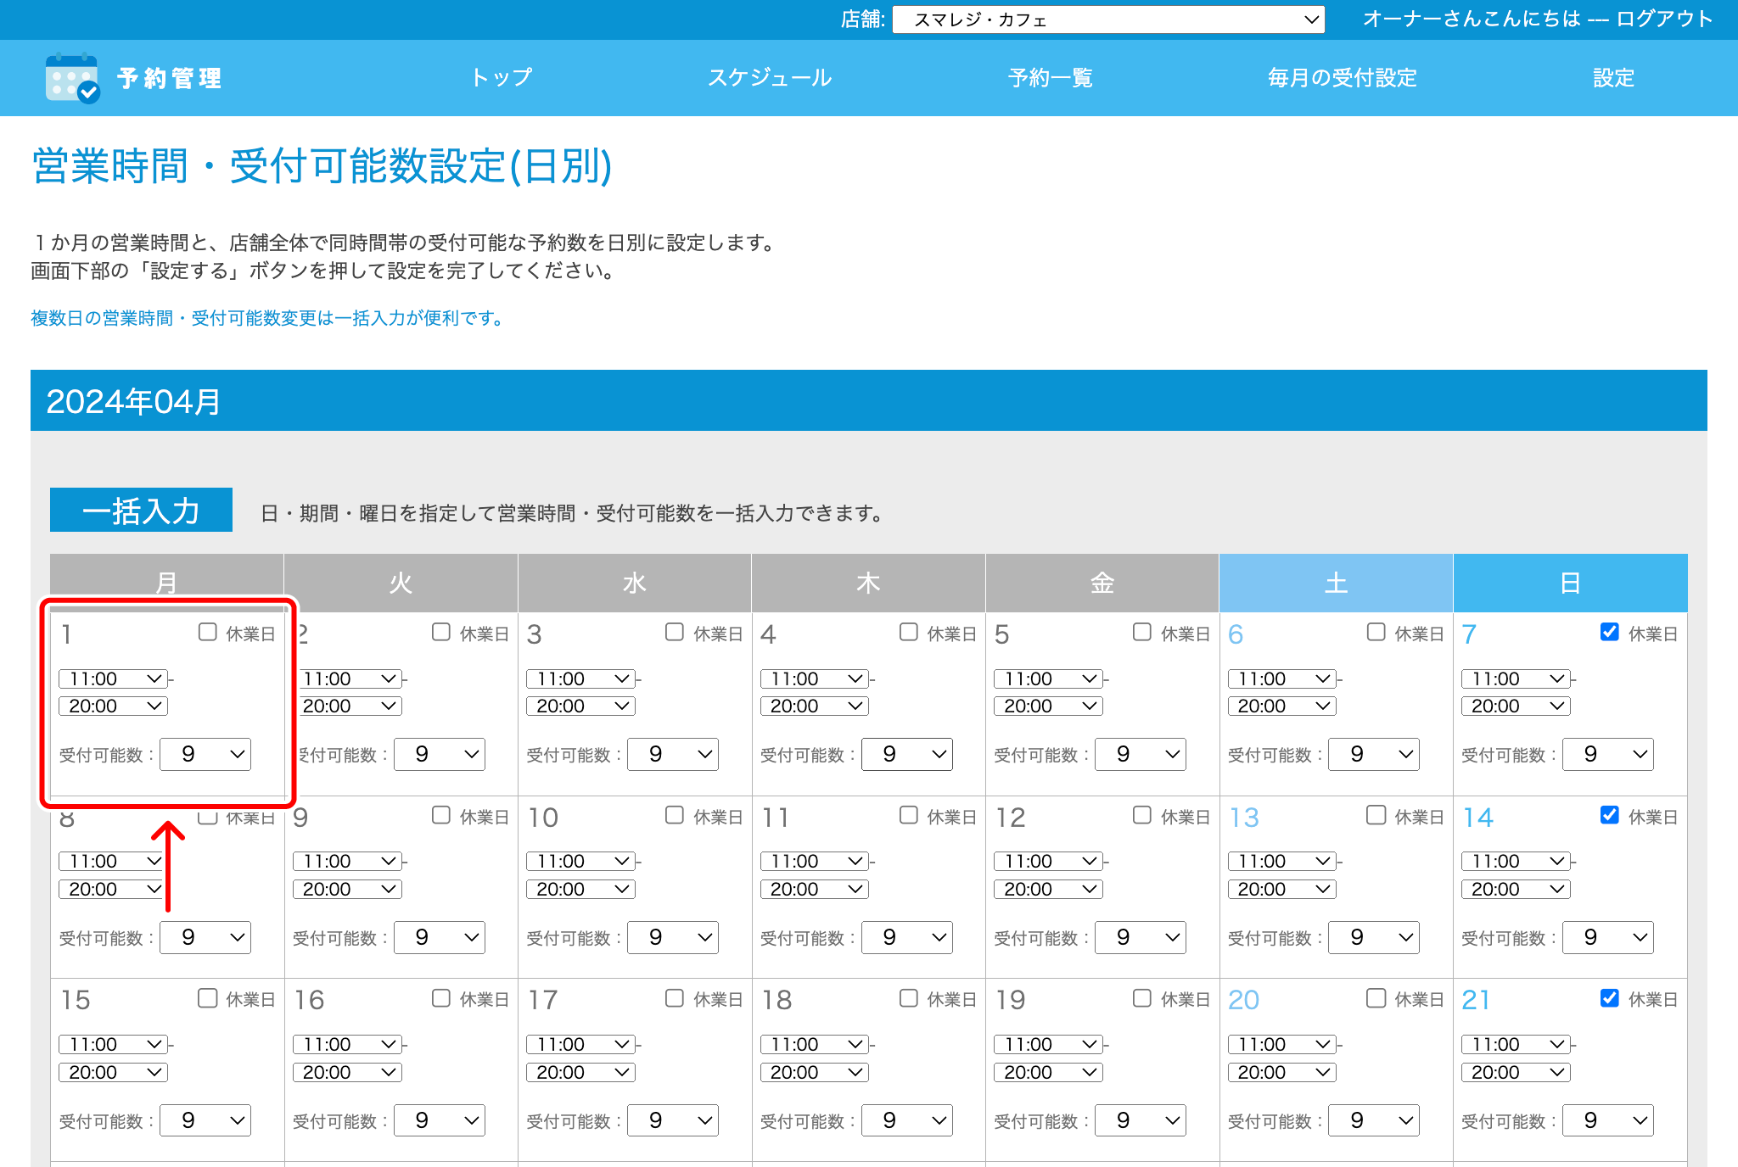Screen dimensions: 1738x1167
Task: Change 受付可能数 dropdown for April 10
Action: [x=673, y=937]
